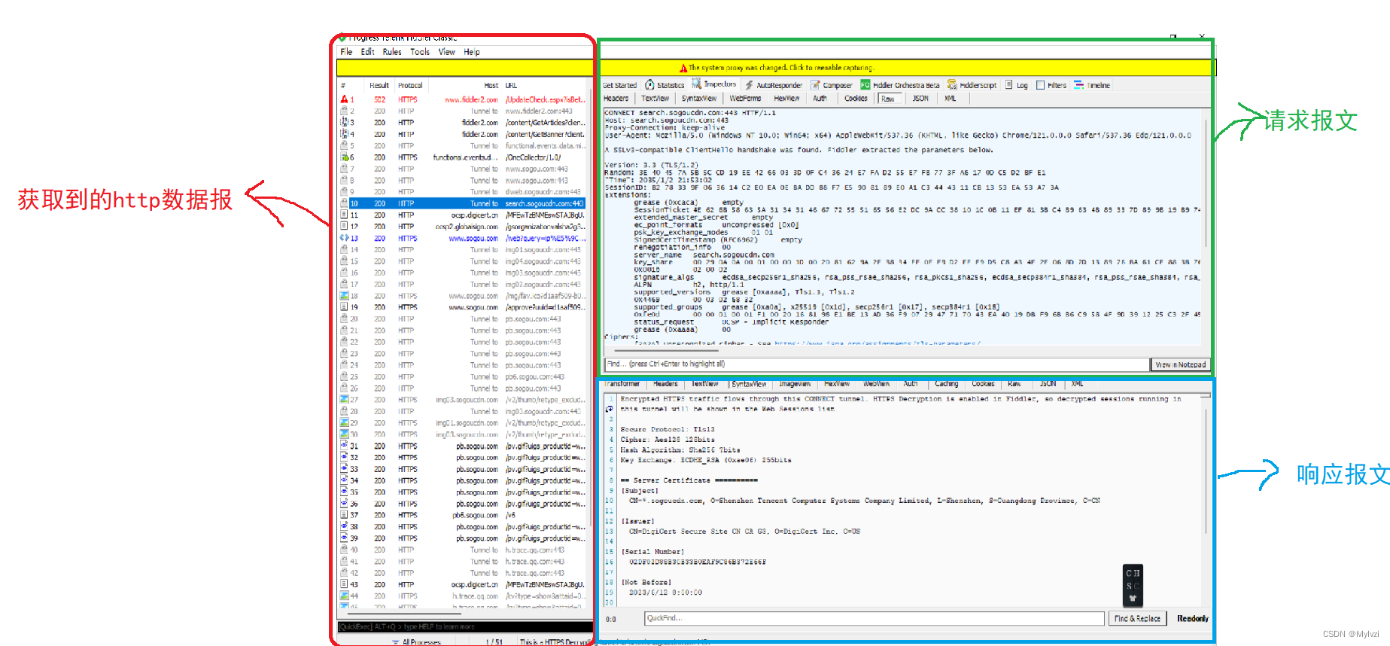
Task: Open the Get Started tab
Action: pos(619,85)
